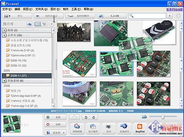Click the thumbnail size slider handle
The width and height of the screenshot is (184, 137).
pyautogui.click(x=163, y=117)
